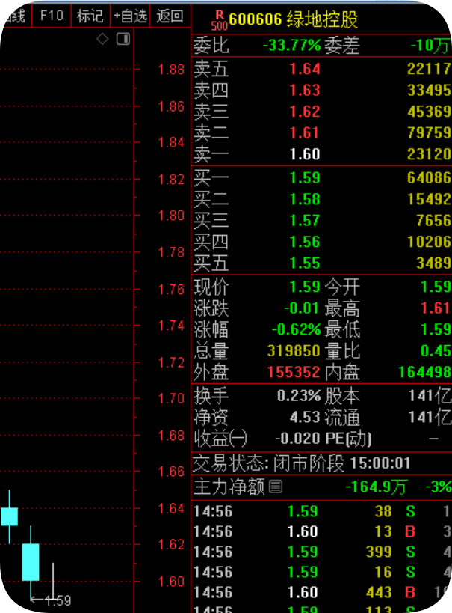
Task: Click the 量比 value 0.45
Action: click(x=436, y=351)
